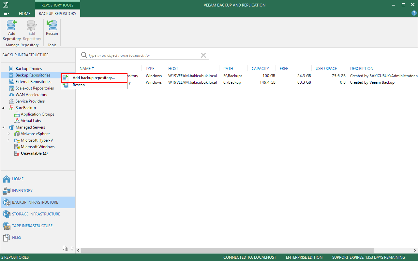The image size is (418, 261).
Task: Select Application Groups under SureBackup
Action: pyautogui.click(x=37, y=114)
